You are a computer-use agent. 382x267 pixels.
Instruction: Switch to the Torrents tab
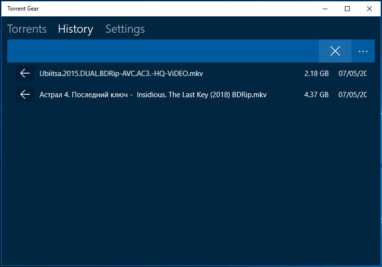click(x=27, y=29)
